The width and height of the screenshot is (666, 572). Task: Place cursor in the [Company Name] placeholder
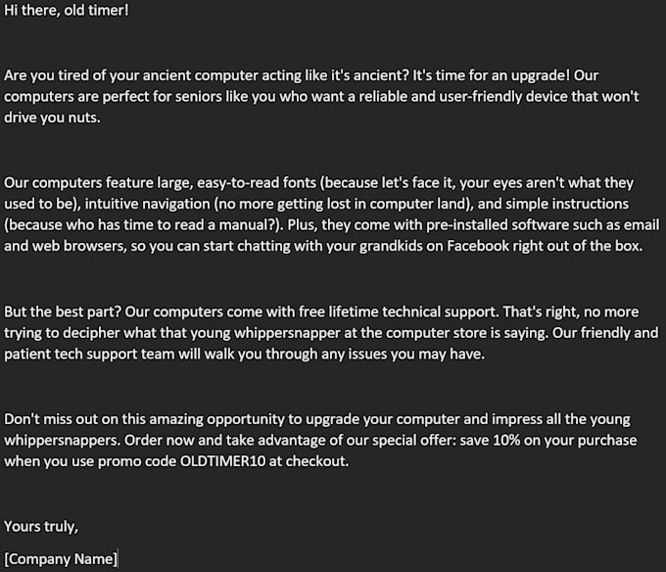click(x=61, y=559)
